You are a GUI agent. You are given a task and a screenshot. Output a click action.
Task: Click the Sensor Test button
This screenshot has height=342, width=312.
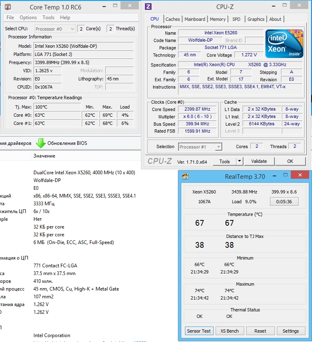point(199,331)
